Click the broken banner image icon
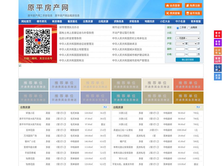Viewport: 222px width, 166px height. tap(20, 65)
